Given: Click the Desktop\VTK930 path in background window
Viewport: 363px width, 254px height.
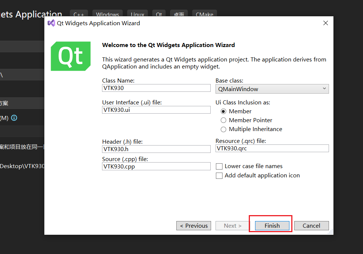Looking at the screenshot, I should click(x=22, y=166).
